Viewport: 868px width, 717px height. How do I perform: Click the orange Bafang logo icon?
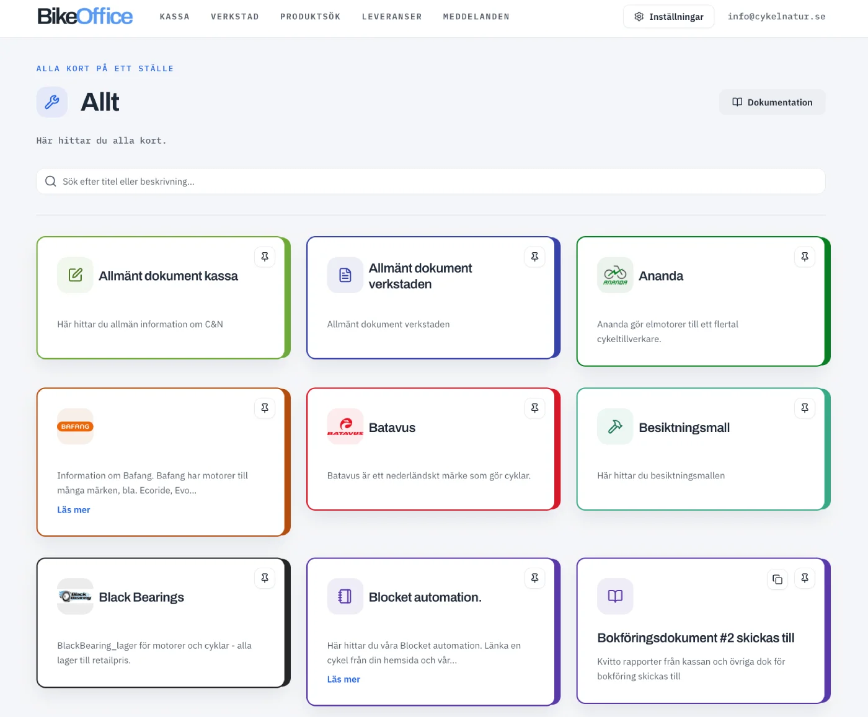tap(75, 426)
